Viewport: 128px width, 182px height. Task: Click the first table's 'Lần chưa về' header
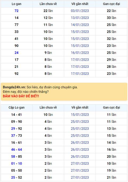coord(48,4)
